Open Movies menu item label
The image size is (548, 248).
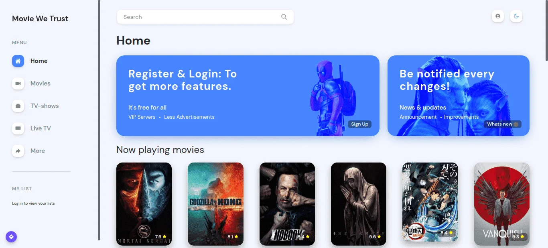tap(41, 83)
